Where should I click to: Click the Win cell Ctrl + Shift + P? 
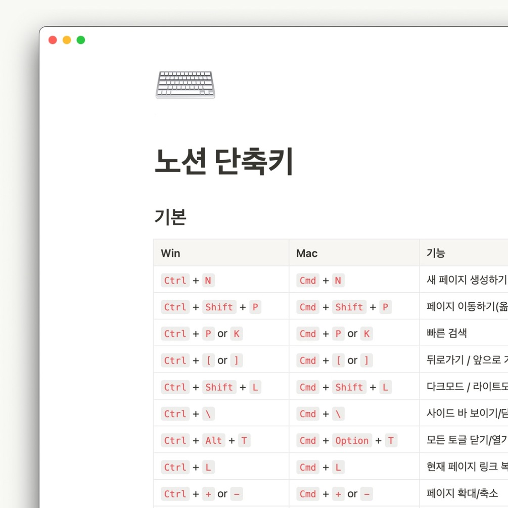(221, 306)
